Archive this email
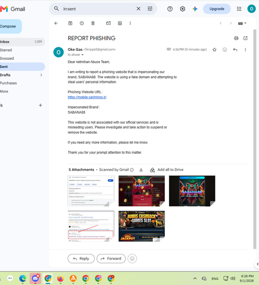This screenshot has width=259, height=285. (x=70, y=23)
